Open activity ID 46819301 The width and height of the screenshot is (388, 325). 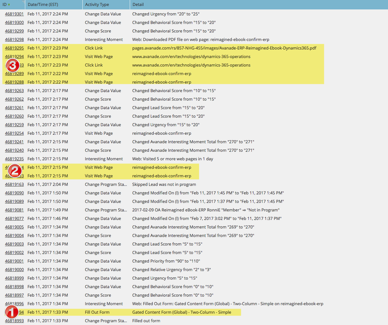[x=14, y=14]
